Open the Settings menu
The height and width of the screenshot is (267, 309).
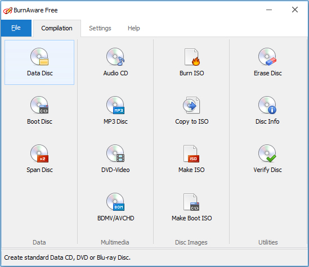click(x=100, y=28)
